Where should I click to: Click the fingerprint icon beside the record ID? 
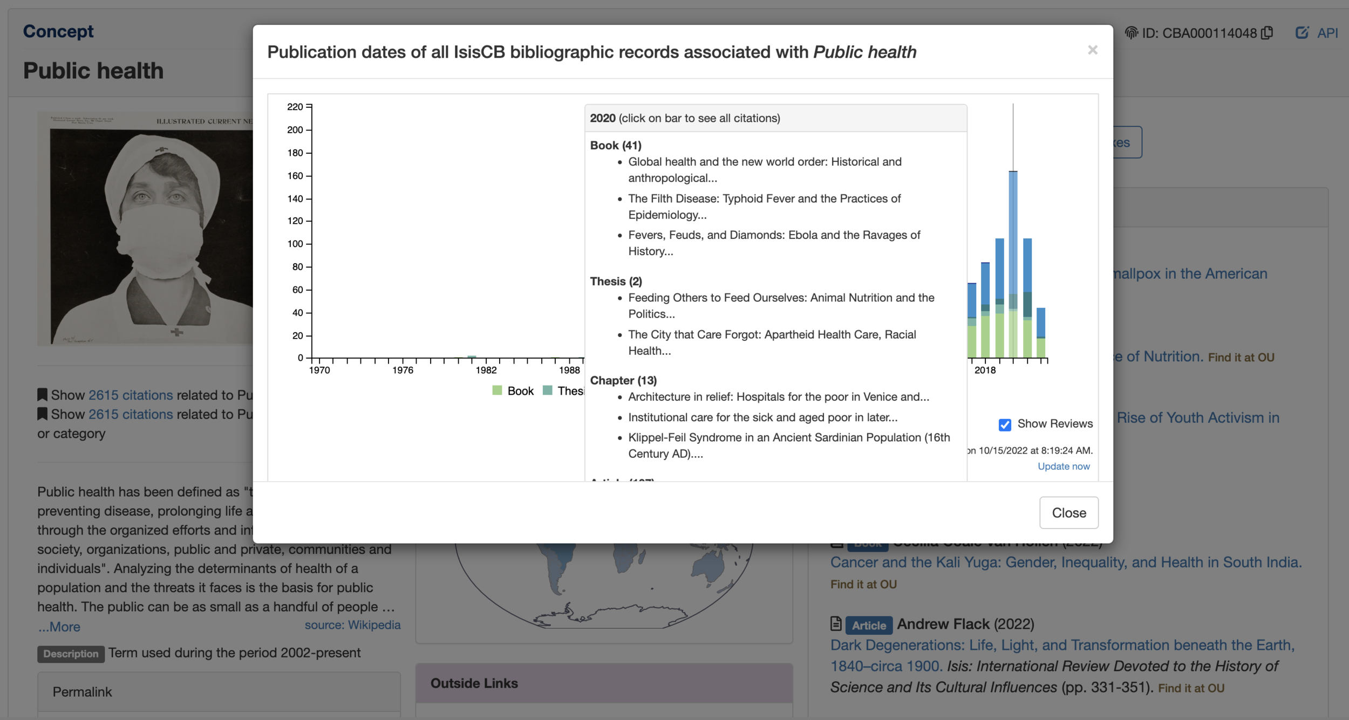click(x=1131, y=33)
